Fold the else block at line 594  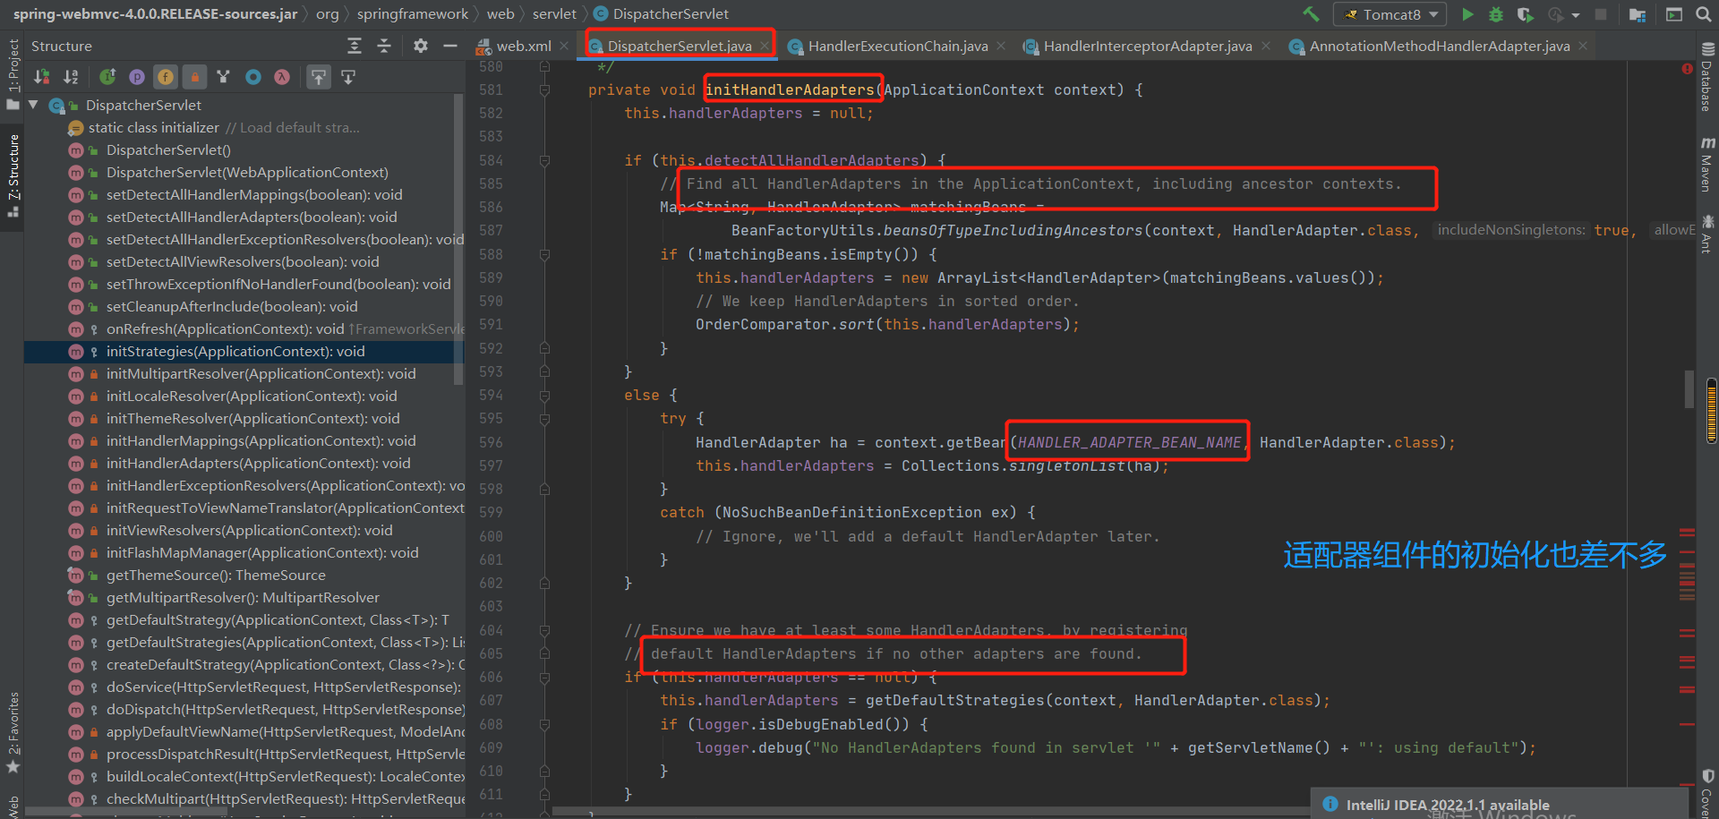(544, 396)
